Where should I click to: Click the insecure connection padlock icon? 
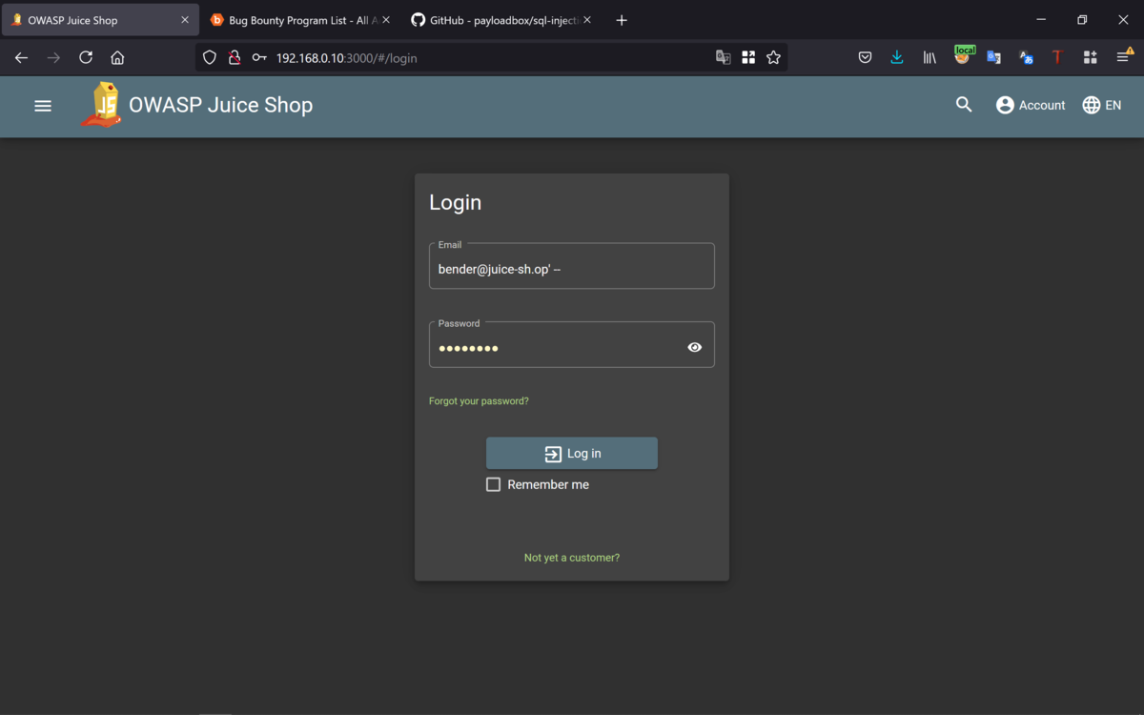[235, 57]
